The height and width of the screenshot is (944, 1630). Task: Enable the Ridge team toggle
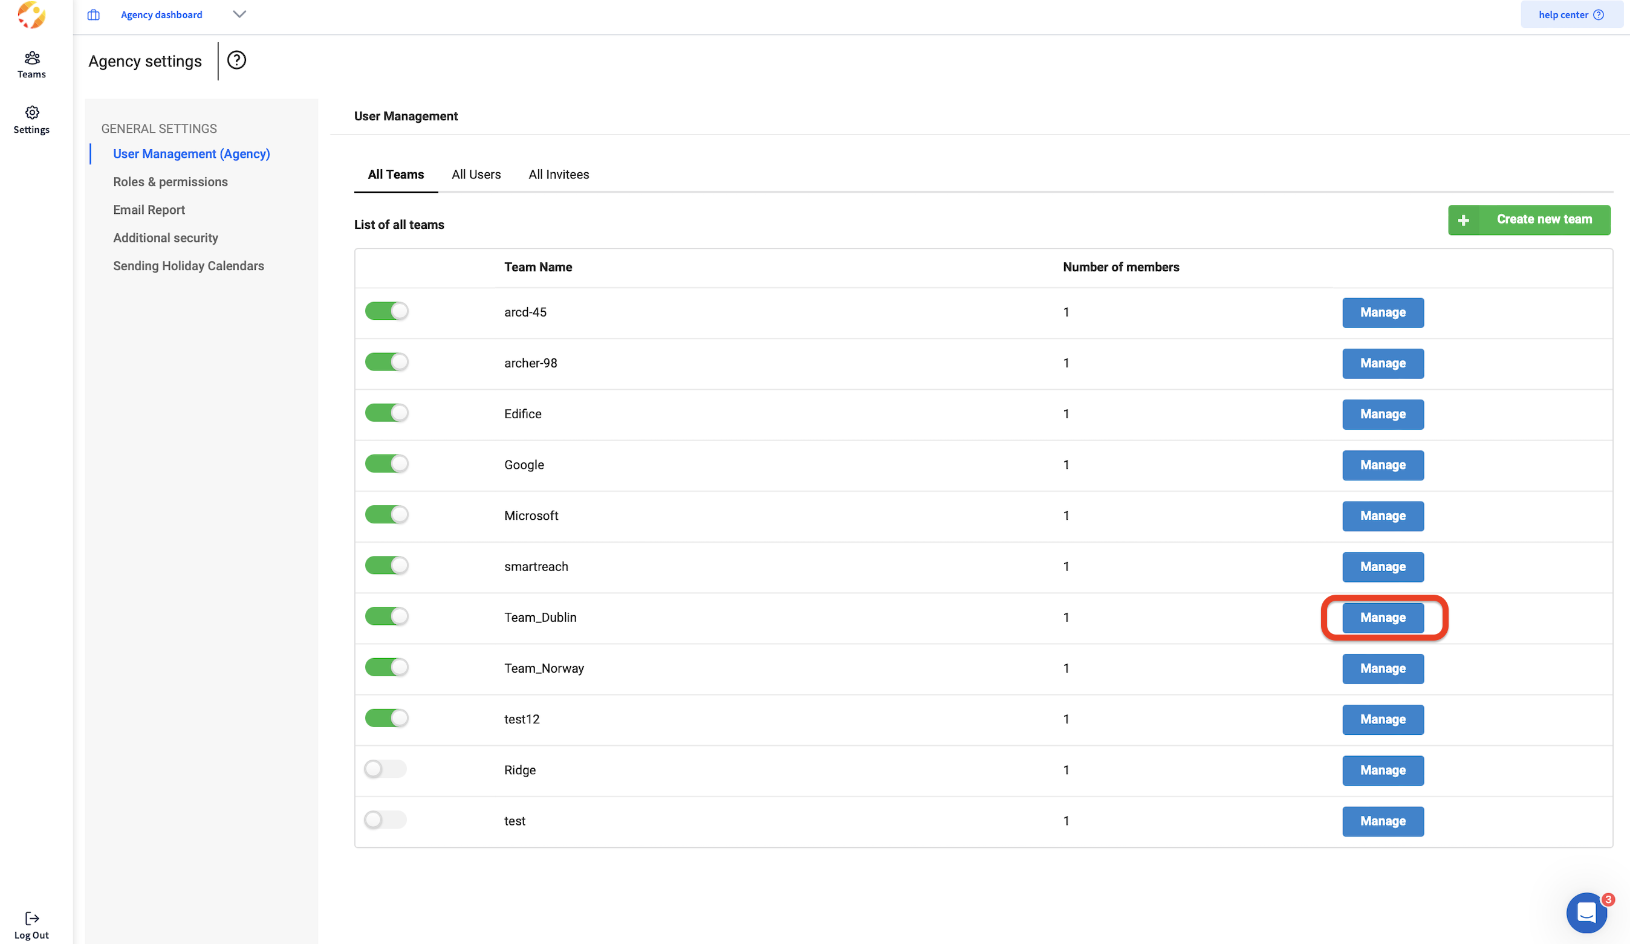pos(385,769)
